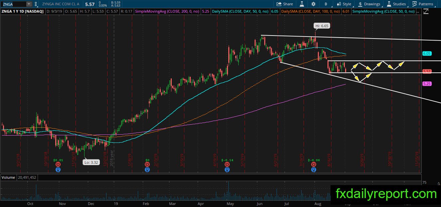Click the red 5.57 price axis bubble
This screenshot has height=207, width=441.
pos(427,71)
